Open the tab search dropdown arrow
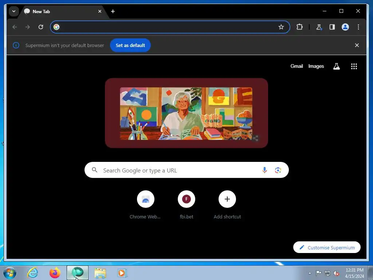The width and height of the screenshot is (373, 280). point(14,11)
